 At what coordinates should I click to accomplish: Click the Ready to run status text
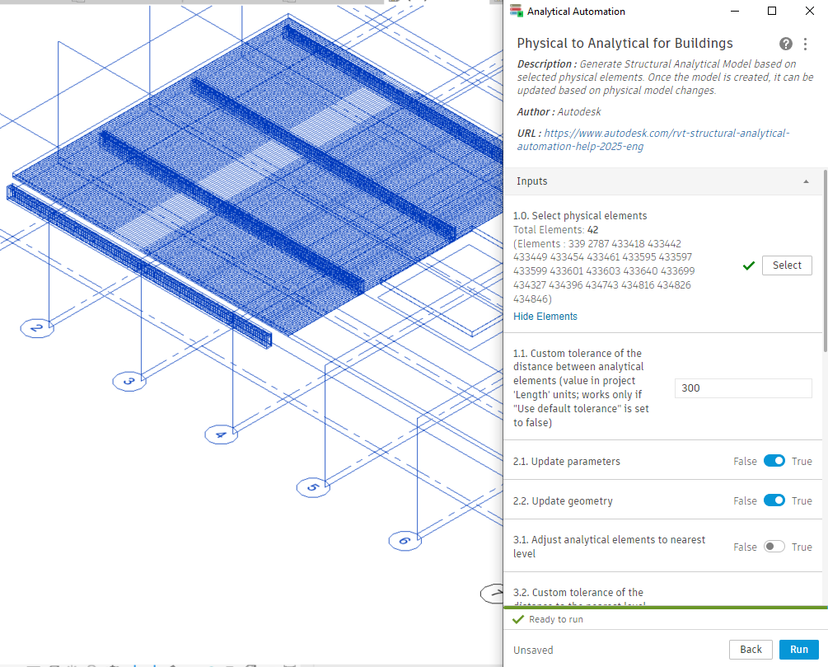click(x=555, y=619)
